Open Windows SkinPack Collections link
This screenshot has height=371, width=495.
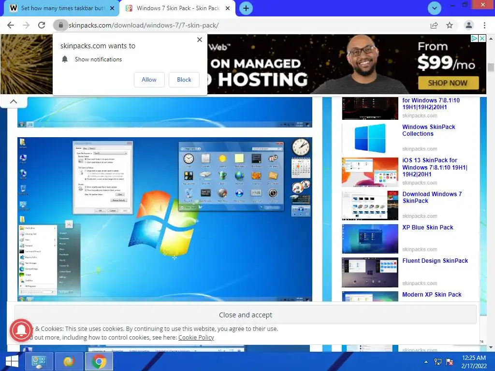coord(428,130)
